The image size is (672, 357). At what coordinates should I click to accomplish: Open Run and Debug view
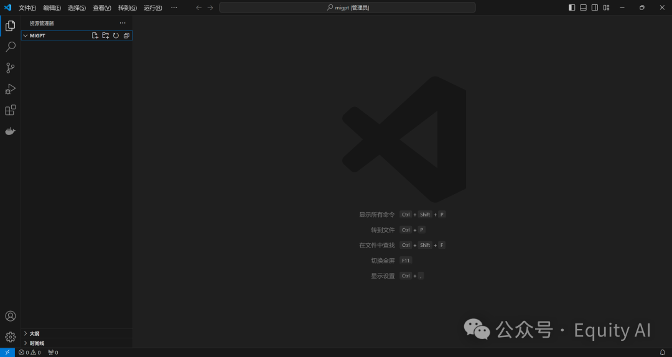point(11,89)
